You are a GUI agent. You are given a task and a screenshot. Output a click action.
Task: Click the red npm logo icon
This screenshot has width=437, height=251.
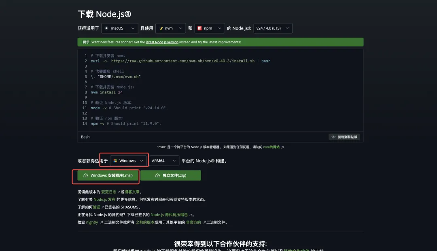click(x=199, y=28)
